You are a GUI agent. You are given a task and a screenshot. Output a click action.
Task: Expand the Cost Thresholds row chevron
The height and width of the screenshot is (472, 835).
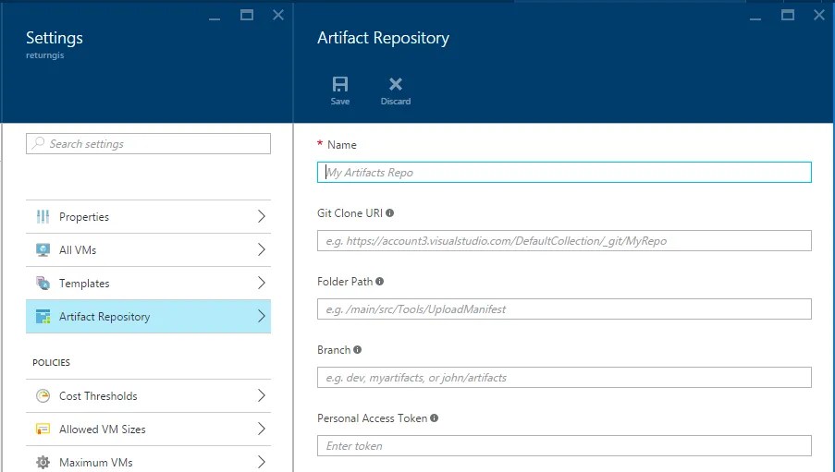point(261,395)
